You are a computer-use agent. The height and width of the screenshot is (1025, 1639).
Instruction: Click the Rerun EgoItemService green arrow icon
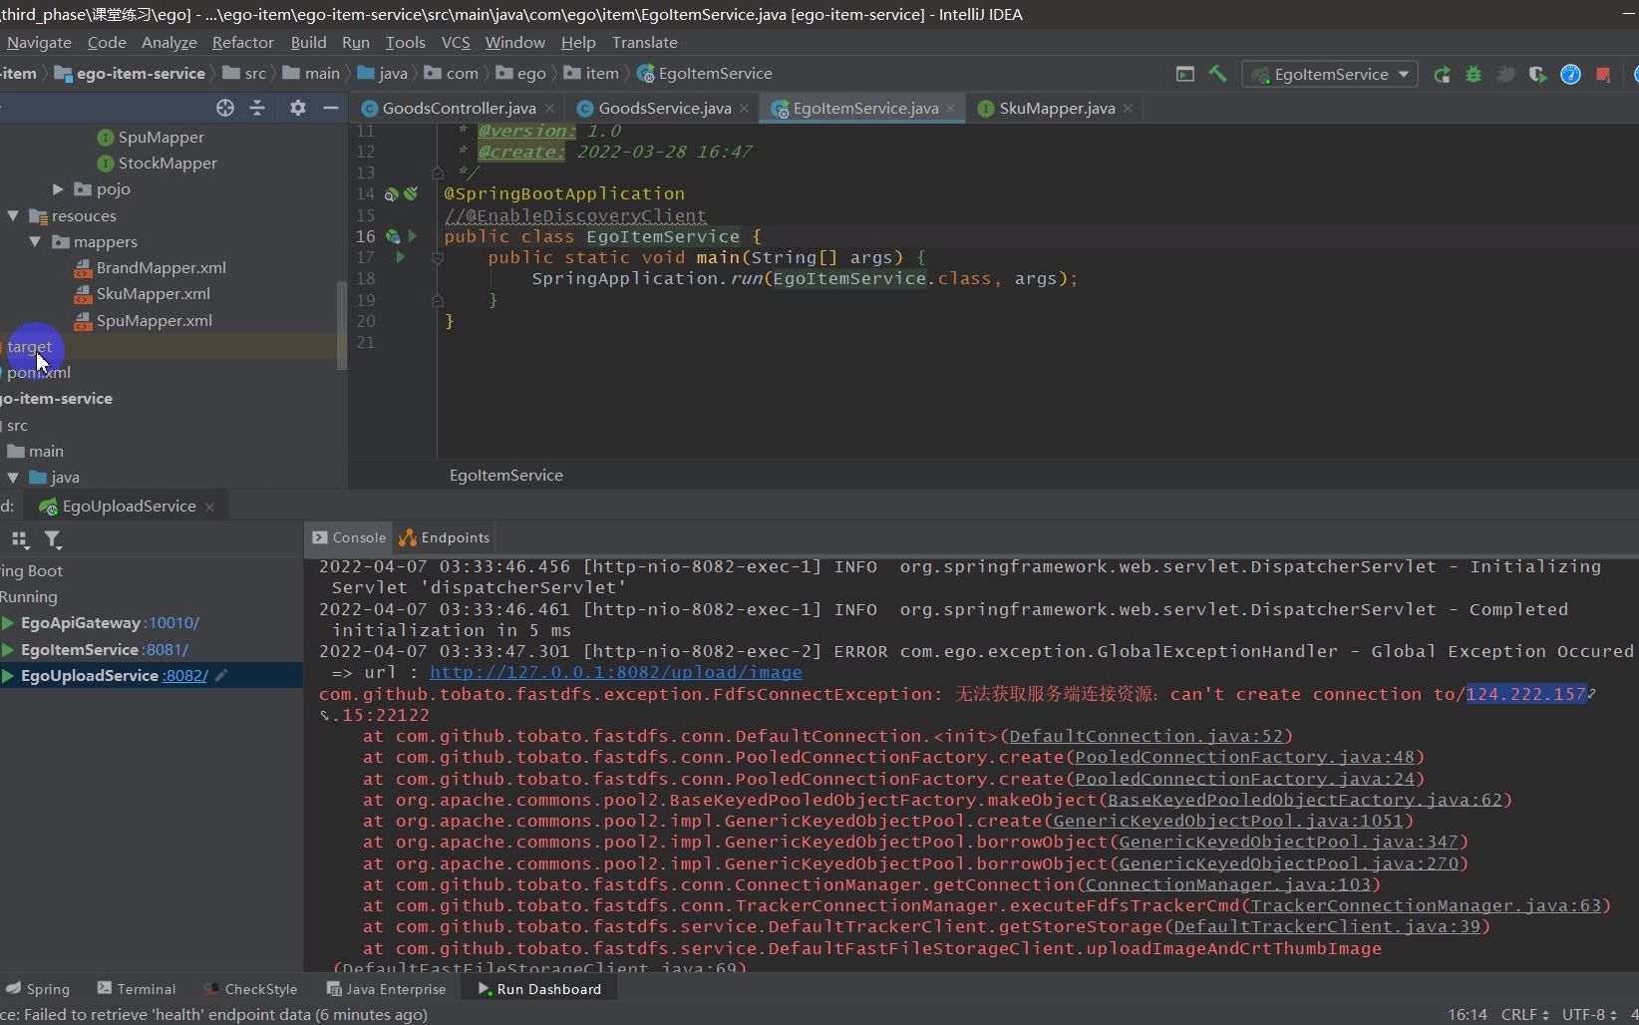point(1442,75)
